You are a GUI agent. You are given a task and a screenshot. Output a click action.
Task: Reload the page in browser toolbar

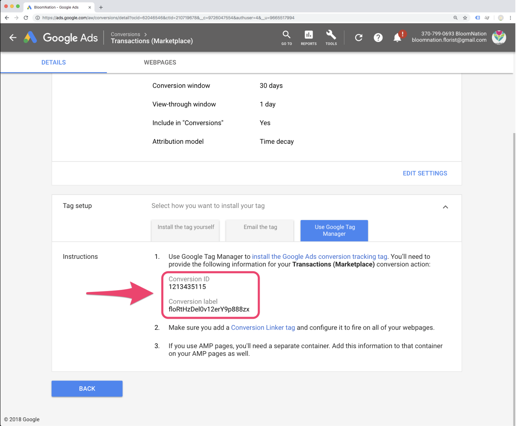tap(26, 18)
